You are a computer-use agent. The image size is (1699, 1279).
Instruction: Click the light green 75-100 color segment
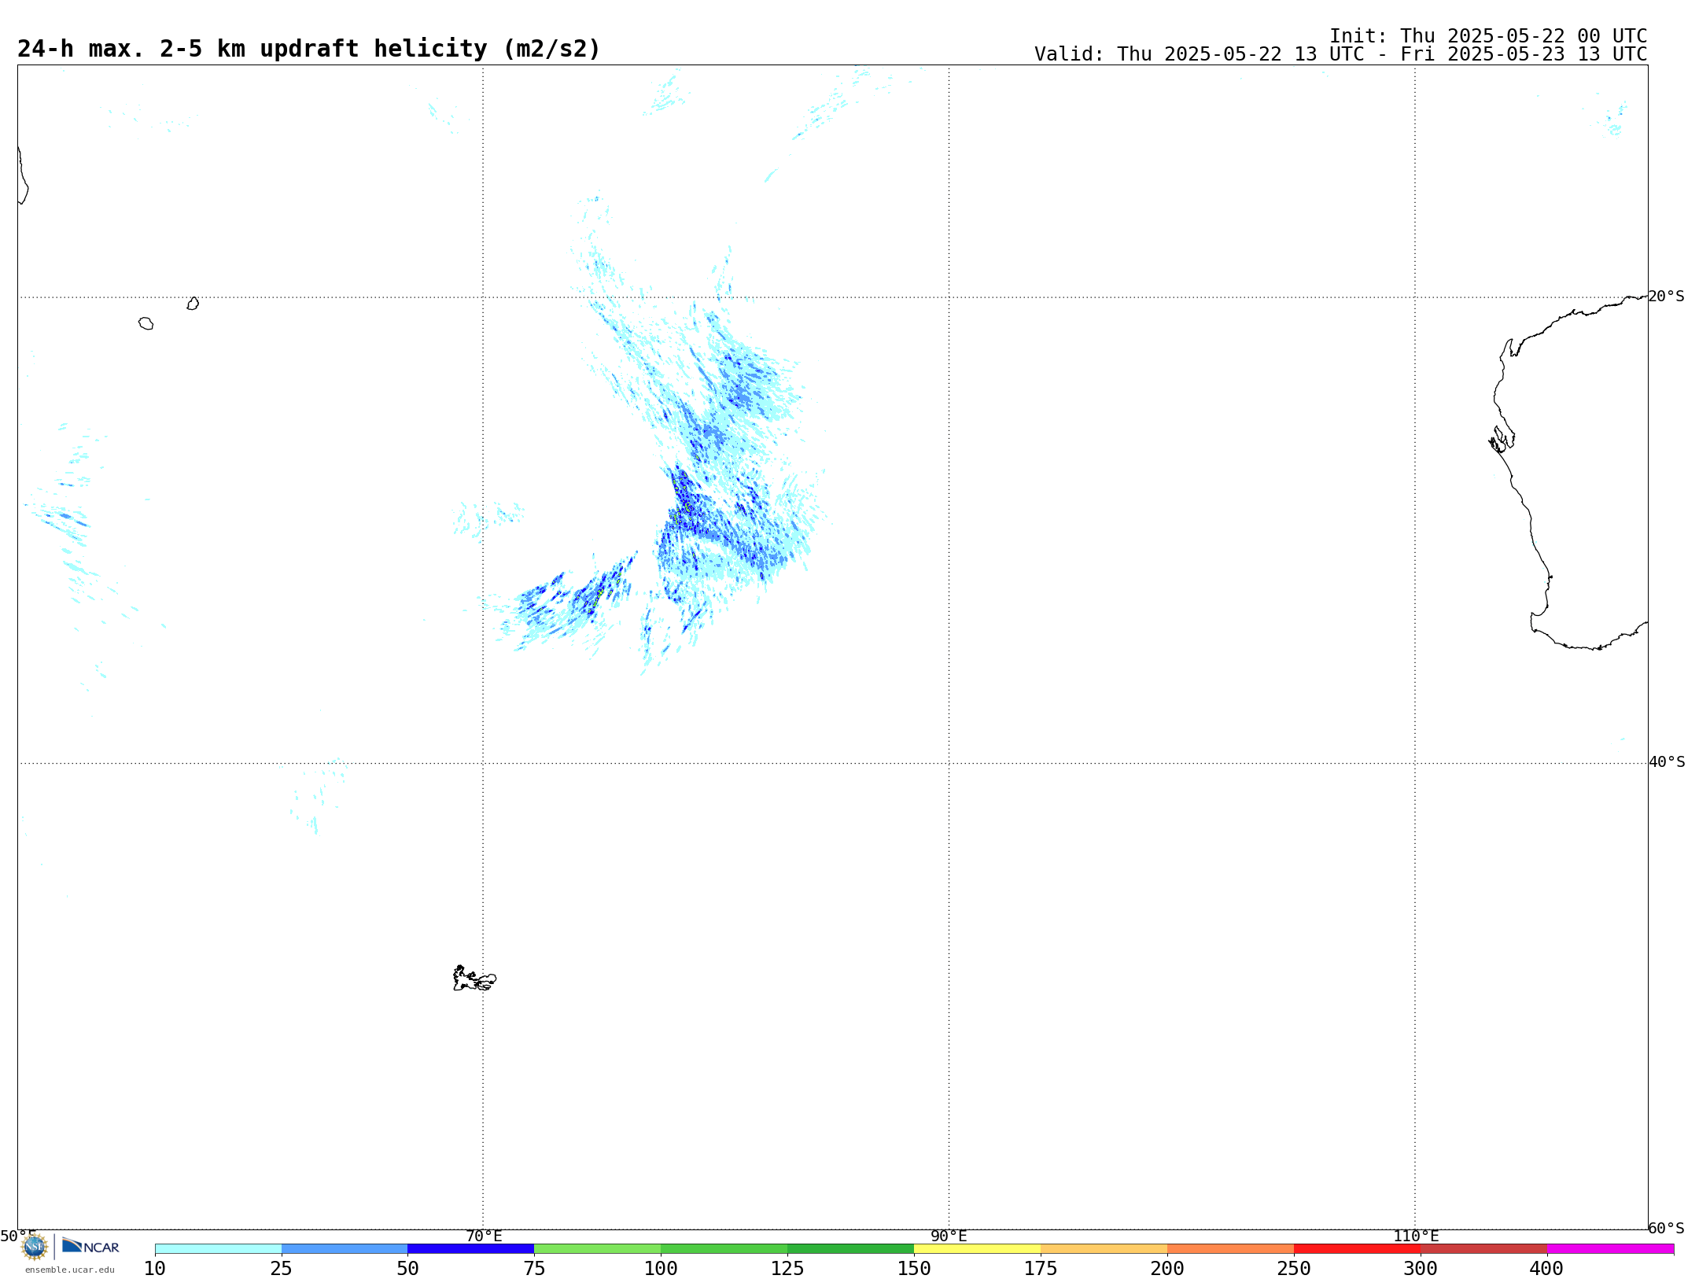(598, 1249)
